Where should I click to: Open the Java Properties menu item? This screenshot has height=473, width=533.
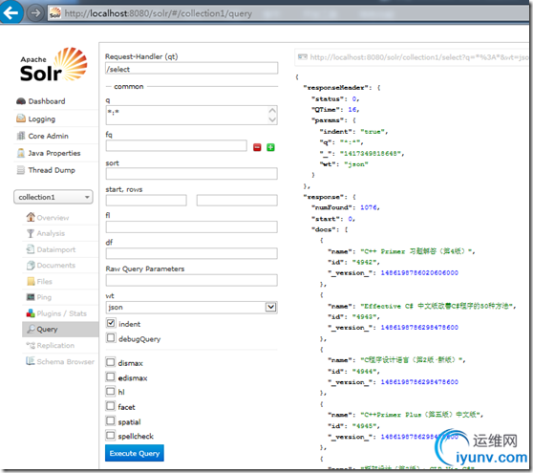click(x=54, y=153)
